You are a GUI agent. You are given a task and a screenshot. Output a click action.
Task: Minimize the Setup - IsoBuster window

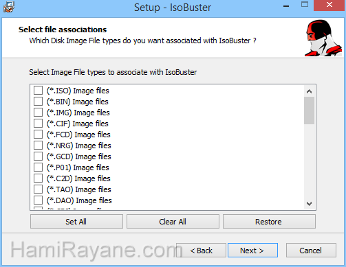(286, 5)
